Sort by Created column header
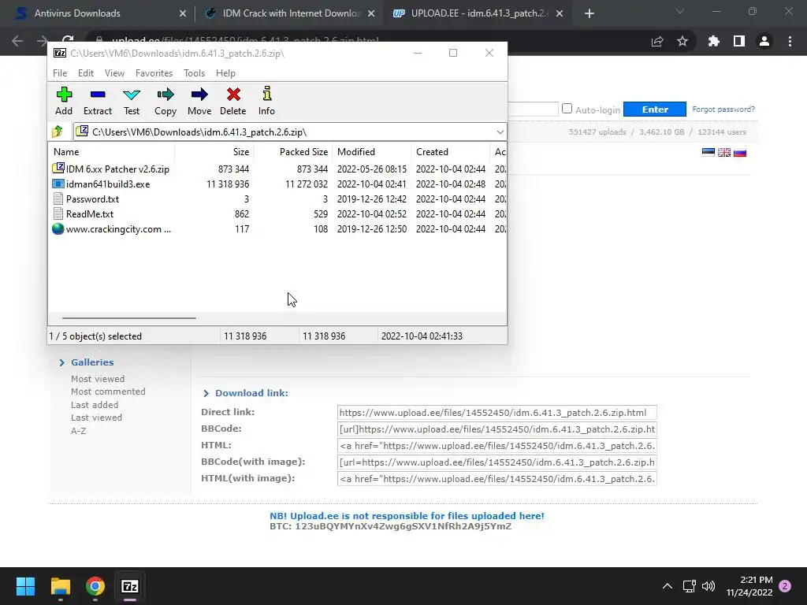Viewport: 807px width, 605px height. coord(450,152)
